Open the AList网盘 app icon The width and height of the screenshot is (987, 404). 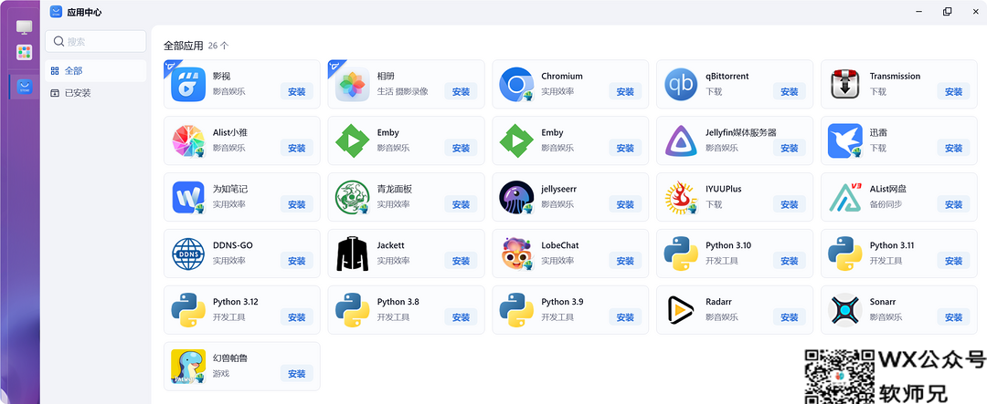tap(845, 197)
